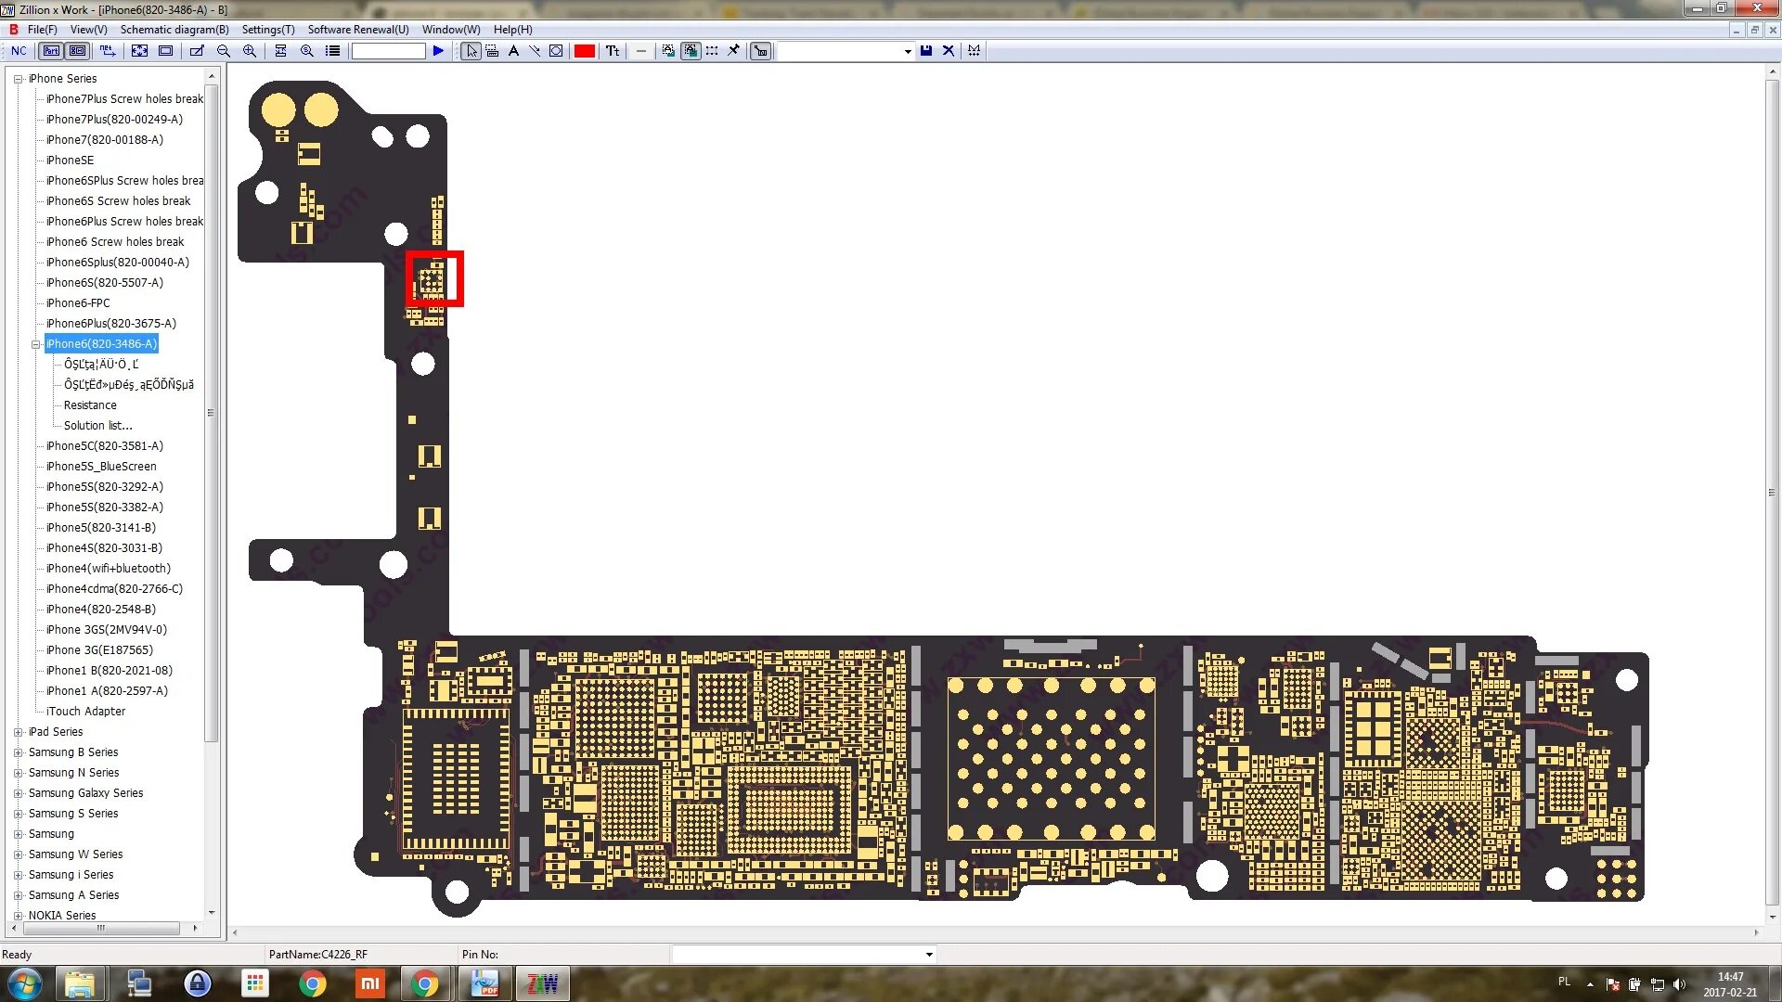Viewport: 1782px width, 1002px height.
Task: Open the Software Renewal menu
Action: click(x=358, y=30)
